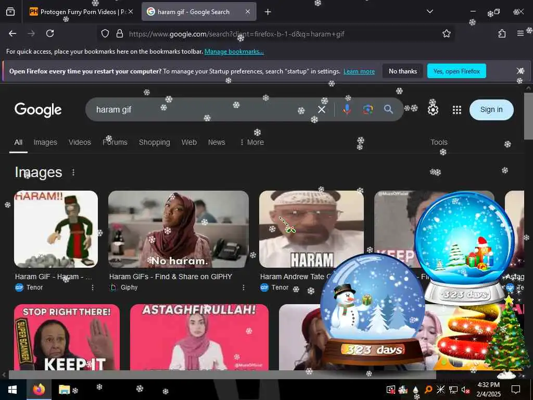Open the No haram. GIF thumbnail
The image size is (533, 400).
(x=179, y=229)
